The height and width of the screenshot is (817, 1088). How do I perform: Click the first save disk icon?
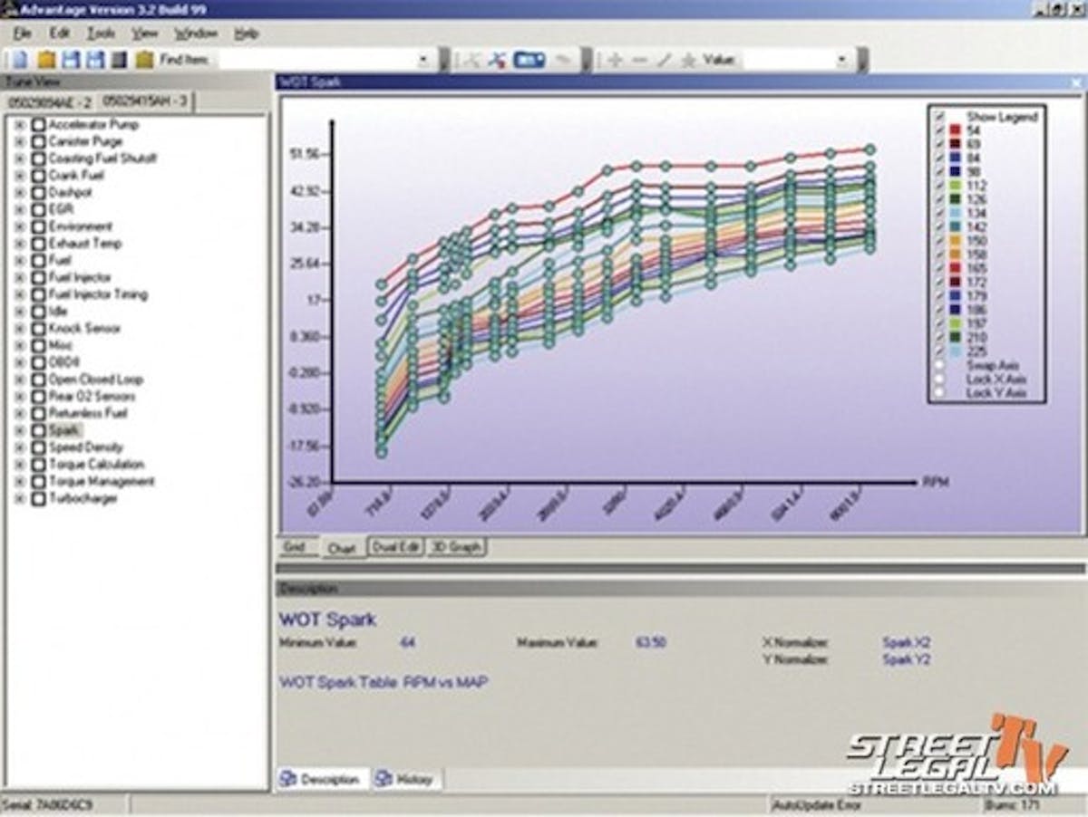click(x=71, y=60)
